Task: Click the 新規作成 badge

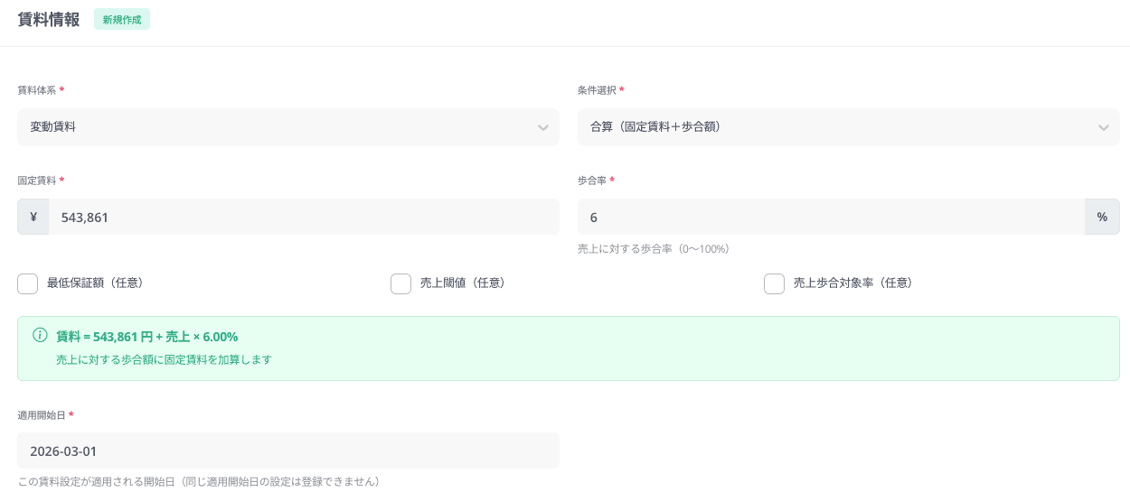Action: click(122, 19)
